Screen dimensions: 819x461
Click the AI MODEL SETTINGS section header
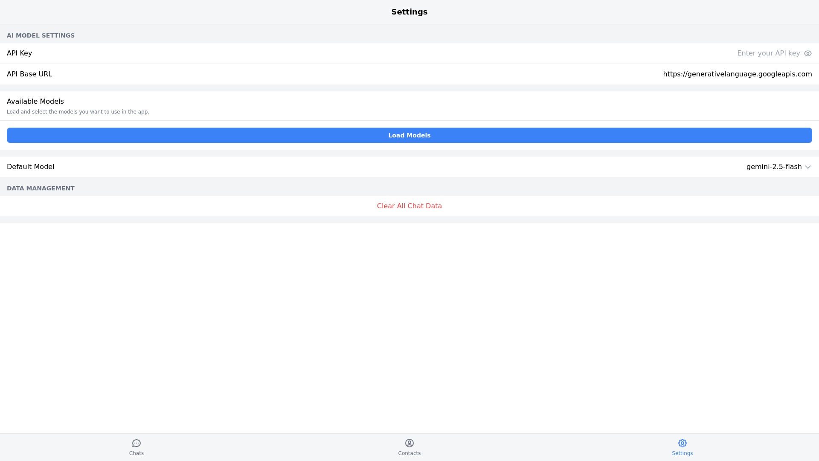click(x=41, y=35)
